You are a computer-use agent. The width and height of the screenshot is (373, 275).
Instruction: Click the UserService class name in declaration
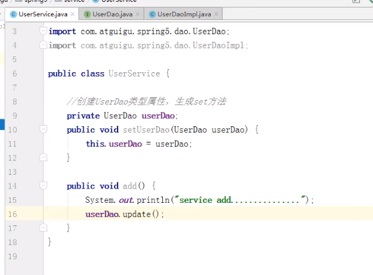click(134, 73)
